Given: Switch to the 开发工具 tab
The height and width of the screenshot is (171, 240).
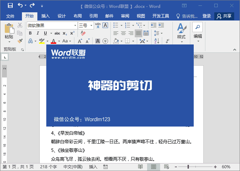Looking at the screenshot, I should [x=160, y=16].
